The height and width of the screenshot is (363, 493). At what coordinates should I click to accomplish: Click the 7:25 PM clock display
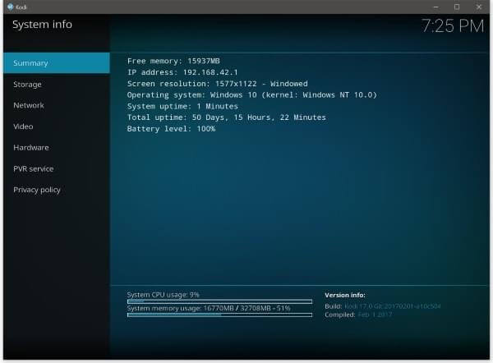(x=453, y=26)
